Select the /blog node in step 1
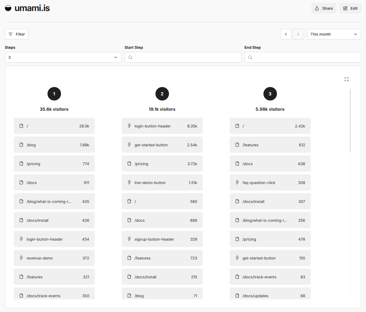366x312 pixels. [x=54, y=145]
